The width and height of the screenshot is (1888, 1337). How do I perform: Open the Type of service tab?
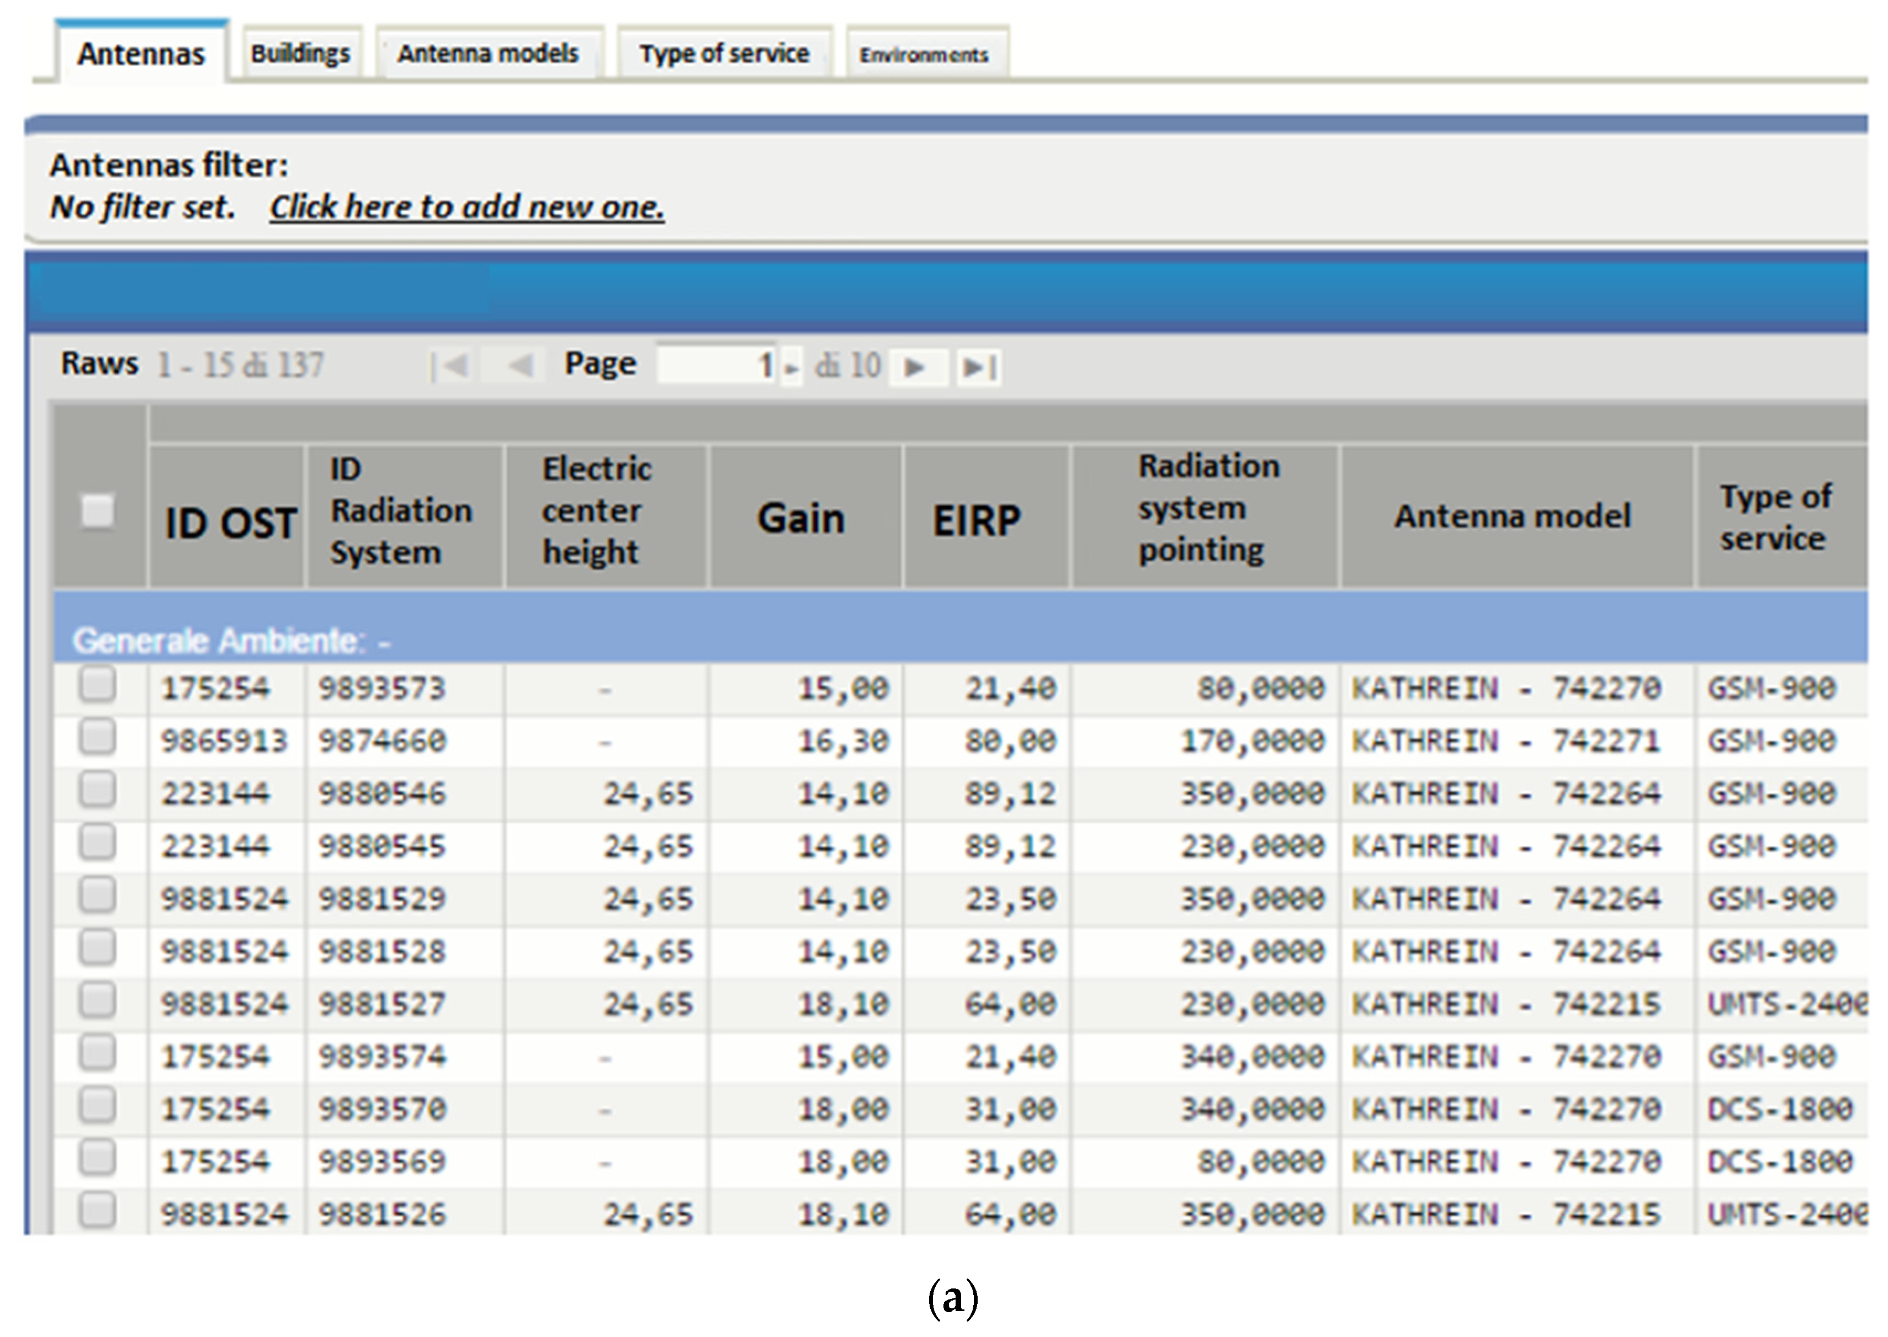pyautogui.click(x=724, y=54)
